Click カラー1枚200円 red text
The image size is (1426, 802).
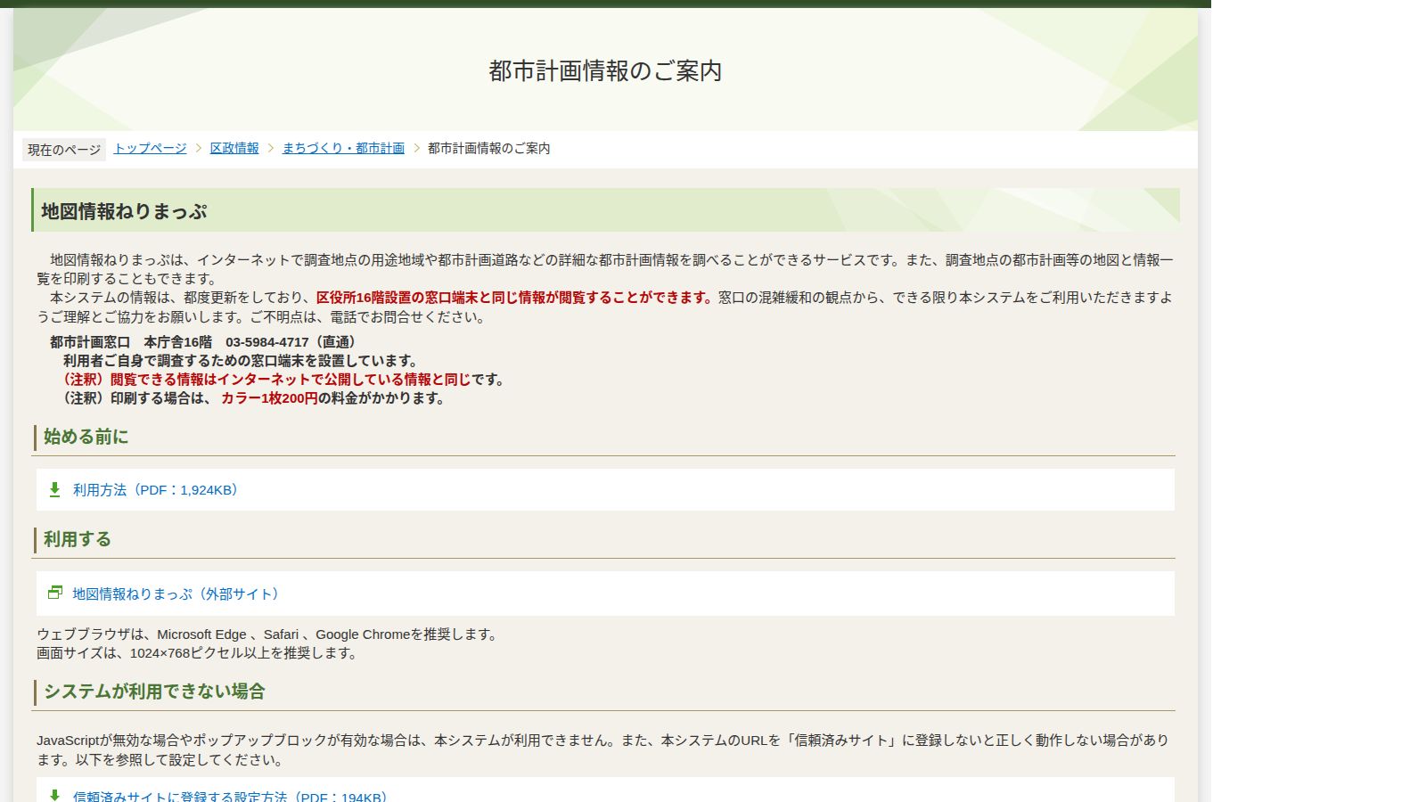269,398
